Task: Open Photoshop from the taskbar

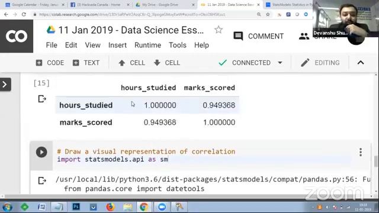Action: tap(76, 207)
